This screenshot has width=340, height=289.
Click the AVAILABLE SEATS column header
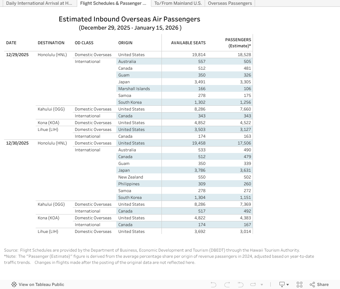[x=188, y=43]
